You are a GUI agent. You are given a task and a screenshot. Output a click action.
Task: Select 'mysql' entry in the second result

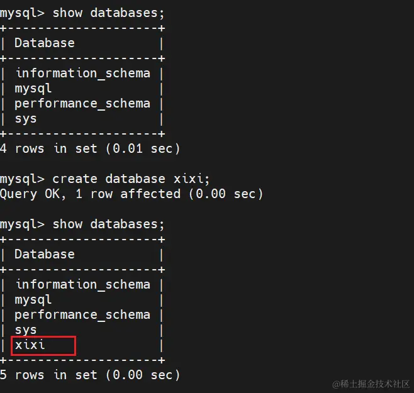point(33,300)
